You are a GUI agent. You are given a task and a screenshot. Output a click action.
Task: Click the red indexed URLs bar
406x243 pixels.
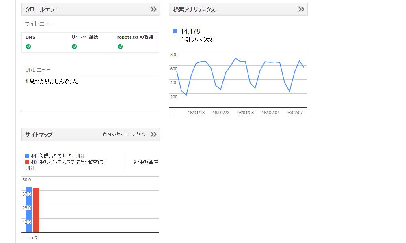(36, 210)
